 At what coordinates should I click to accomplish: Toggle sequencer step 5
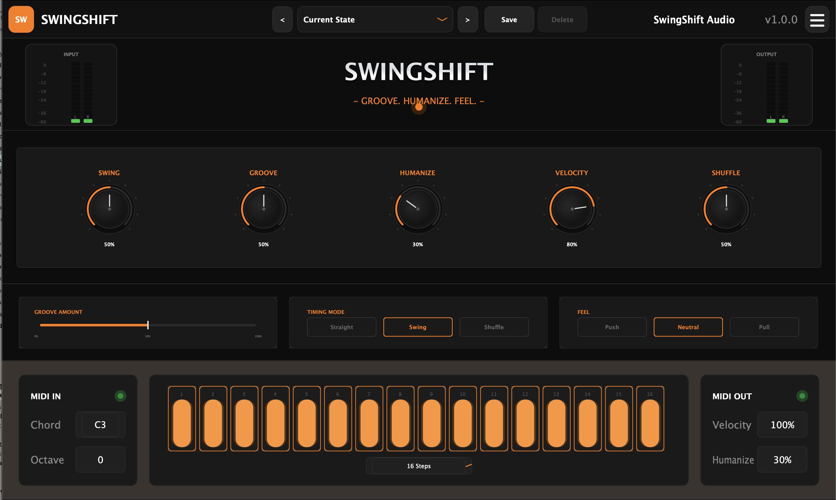pos(307,418)
